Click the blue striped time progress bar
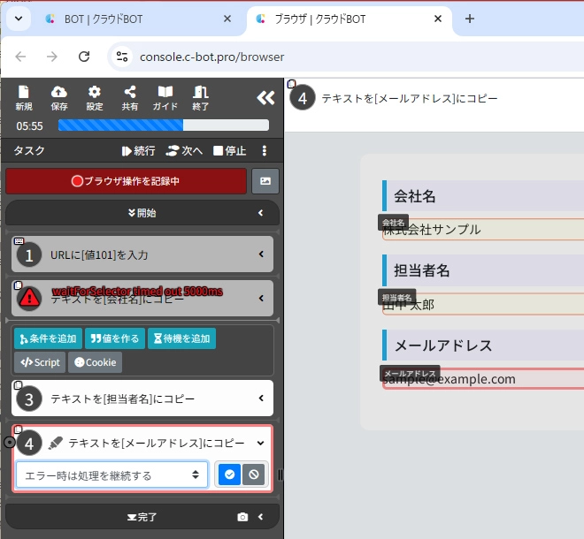The image size is (584, 539). point(163,125)
